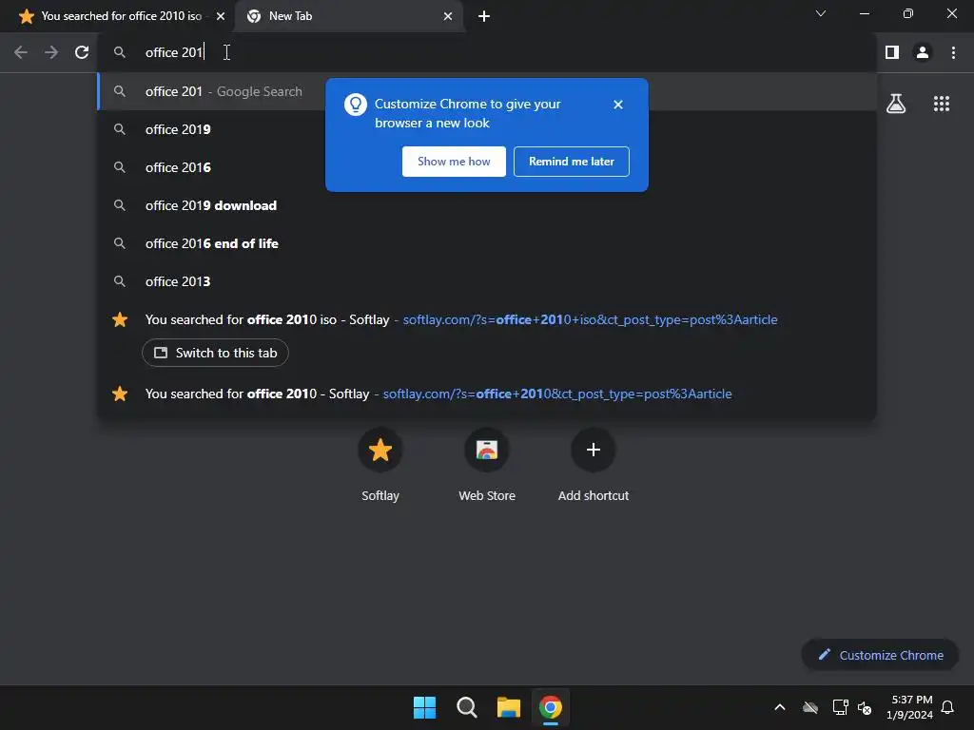Open office 2010 iso Softlay suggestion
The image size is (974, 730).
(x=487, y=319)
